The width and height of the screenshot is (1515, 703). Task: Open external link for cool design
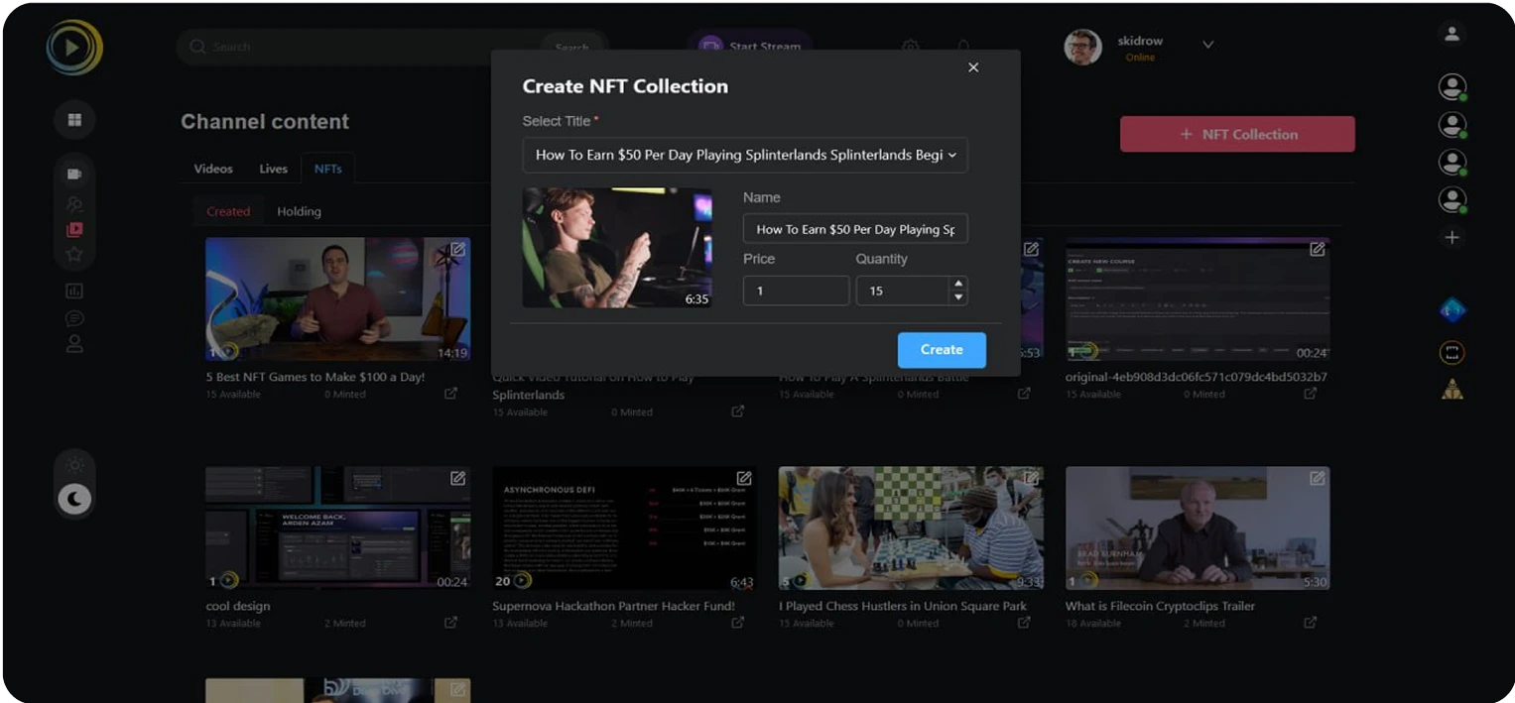(x=450, y=623)
